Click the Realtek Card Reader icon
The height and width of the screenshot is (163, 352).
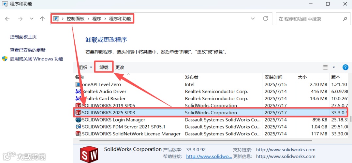click(x=78, y=98)
